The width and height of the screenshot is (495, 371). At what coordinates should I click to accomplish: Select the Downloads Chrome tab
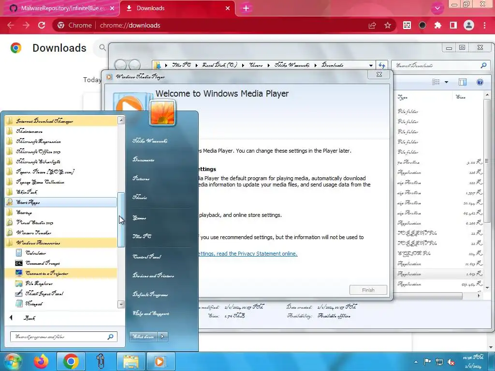(x=178, y=8)
